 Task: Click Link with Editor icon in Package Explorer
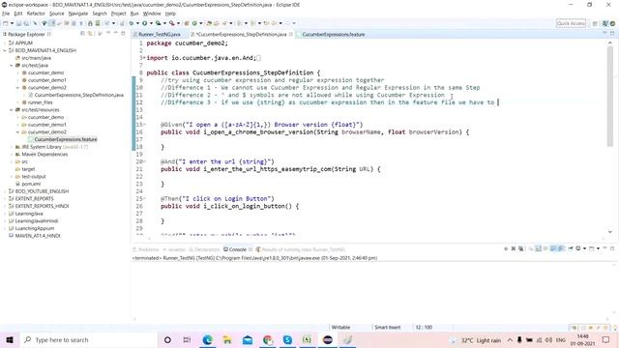coord(90,34)
